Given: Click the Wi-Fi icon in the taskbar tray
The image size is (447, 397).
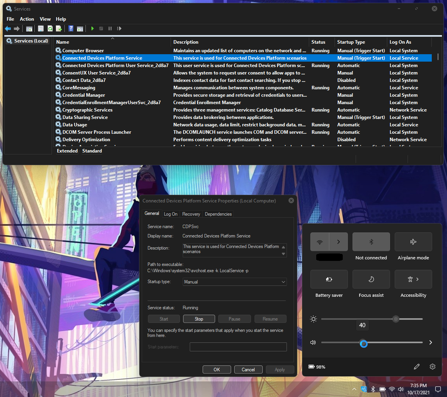Looking at the screenshot, I should [x=392, y=389].
